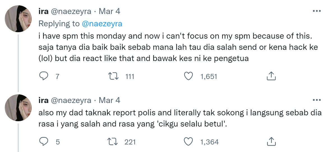331x152 pixels.
Task: Like the tweet with 1,651 likes
Action: [188, 76]
